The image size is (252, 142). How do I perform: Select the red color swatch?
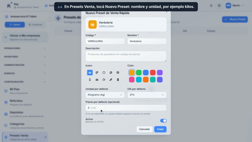[153, 73]
